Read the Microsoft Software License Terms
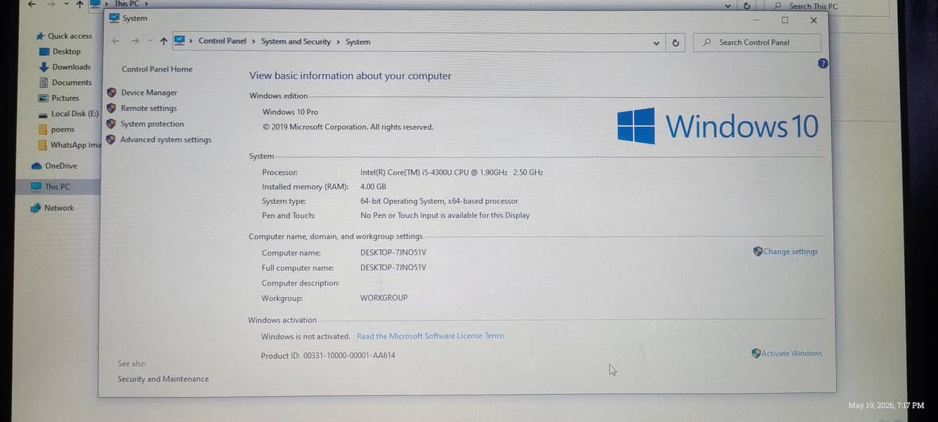938x422 pixels. click(x=431, y=336)
